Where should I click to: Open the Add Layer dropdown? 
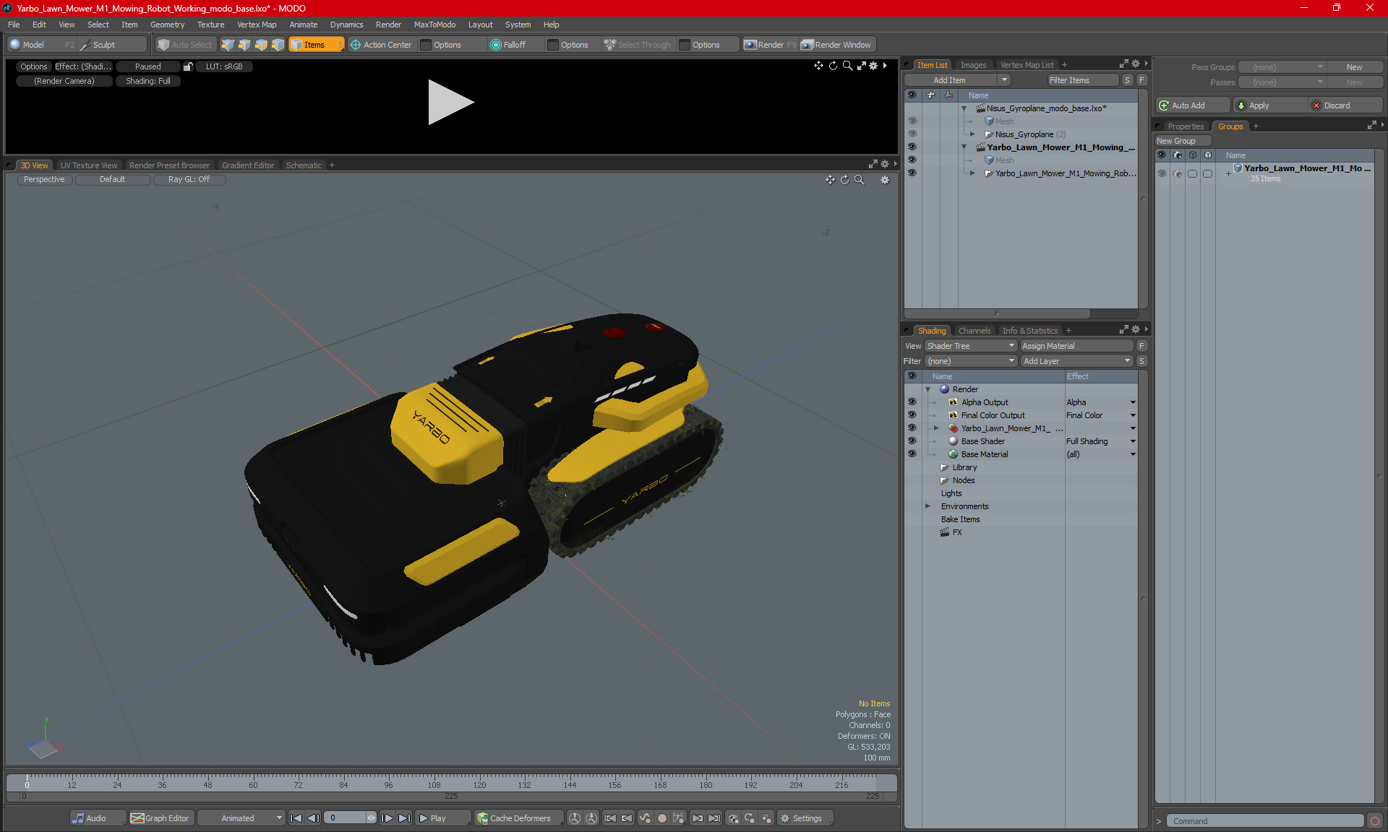[x=1076, y=361]
